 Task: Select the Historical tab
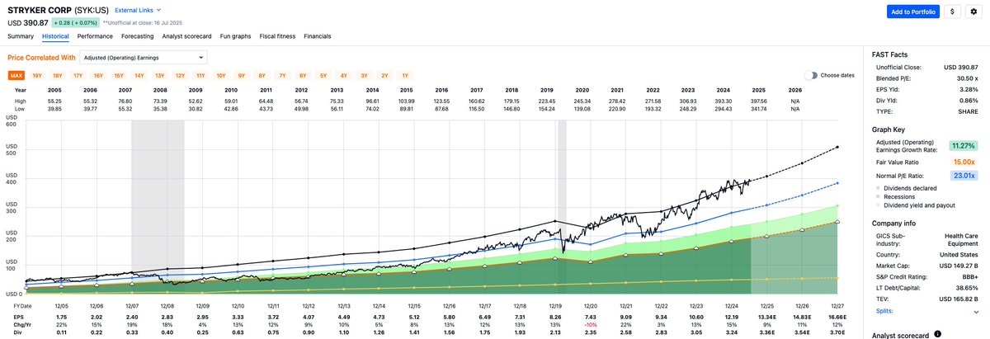[x=55, y=36]
